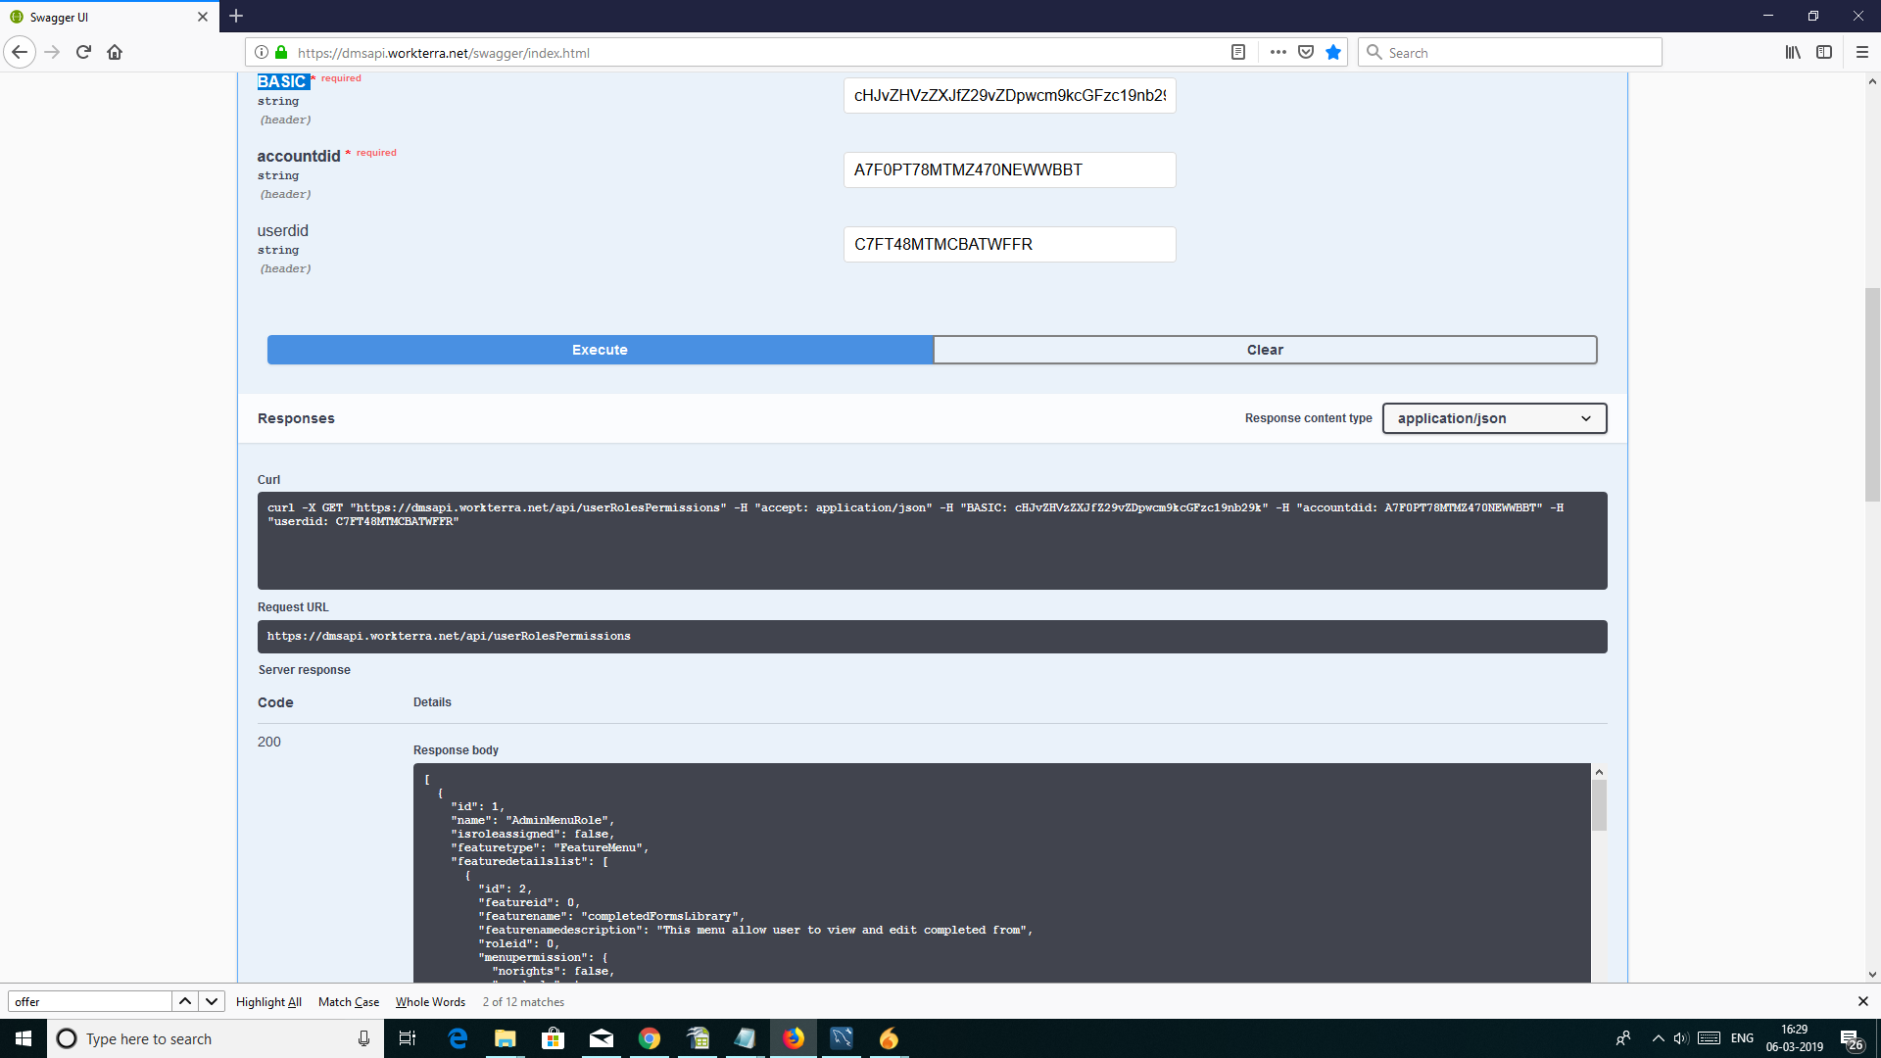
Task: Click the Cortana microphone icon
Action: (363, 1038)
